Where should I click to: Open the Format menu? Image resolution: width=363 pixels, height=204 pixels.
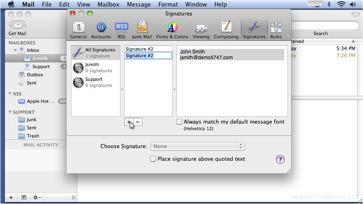(x=168, y=4)
